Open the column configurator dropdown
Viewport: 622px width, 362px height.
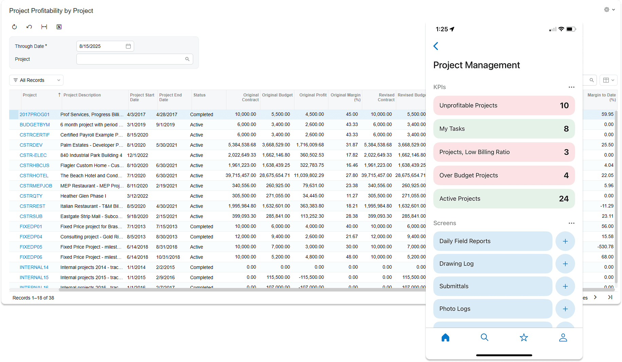tap(608, 80)
